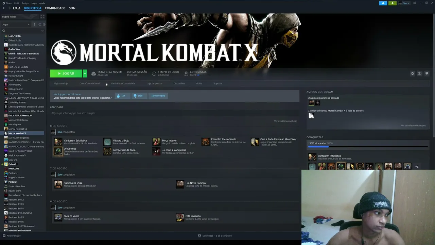Screen dimensions: 435x245
Task: Open the Conteúdo adicional tab
Action: [x=90, y=83]
